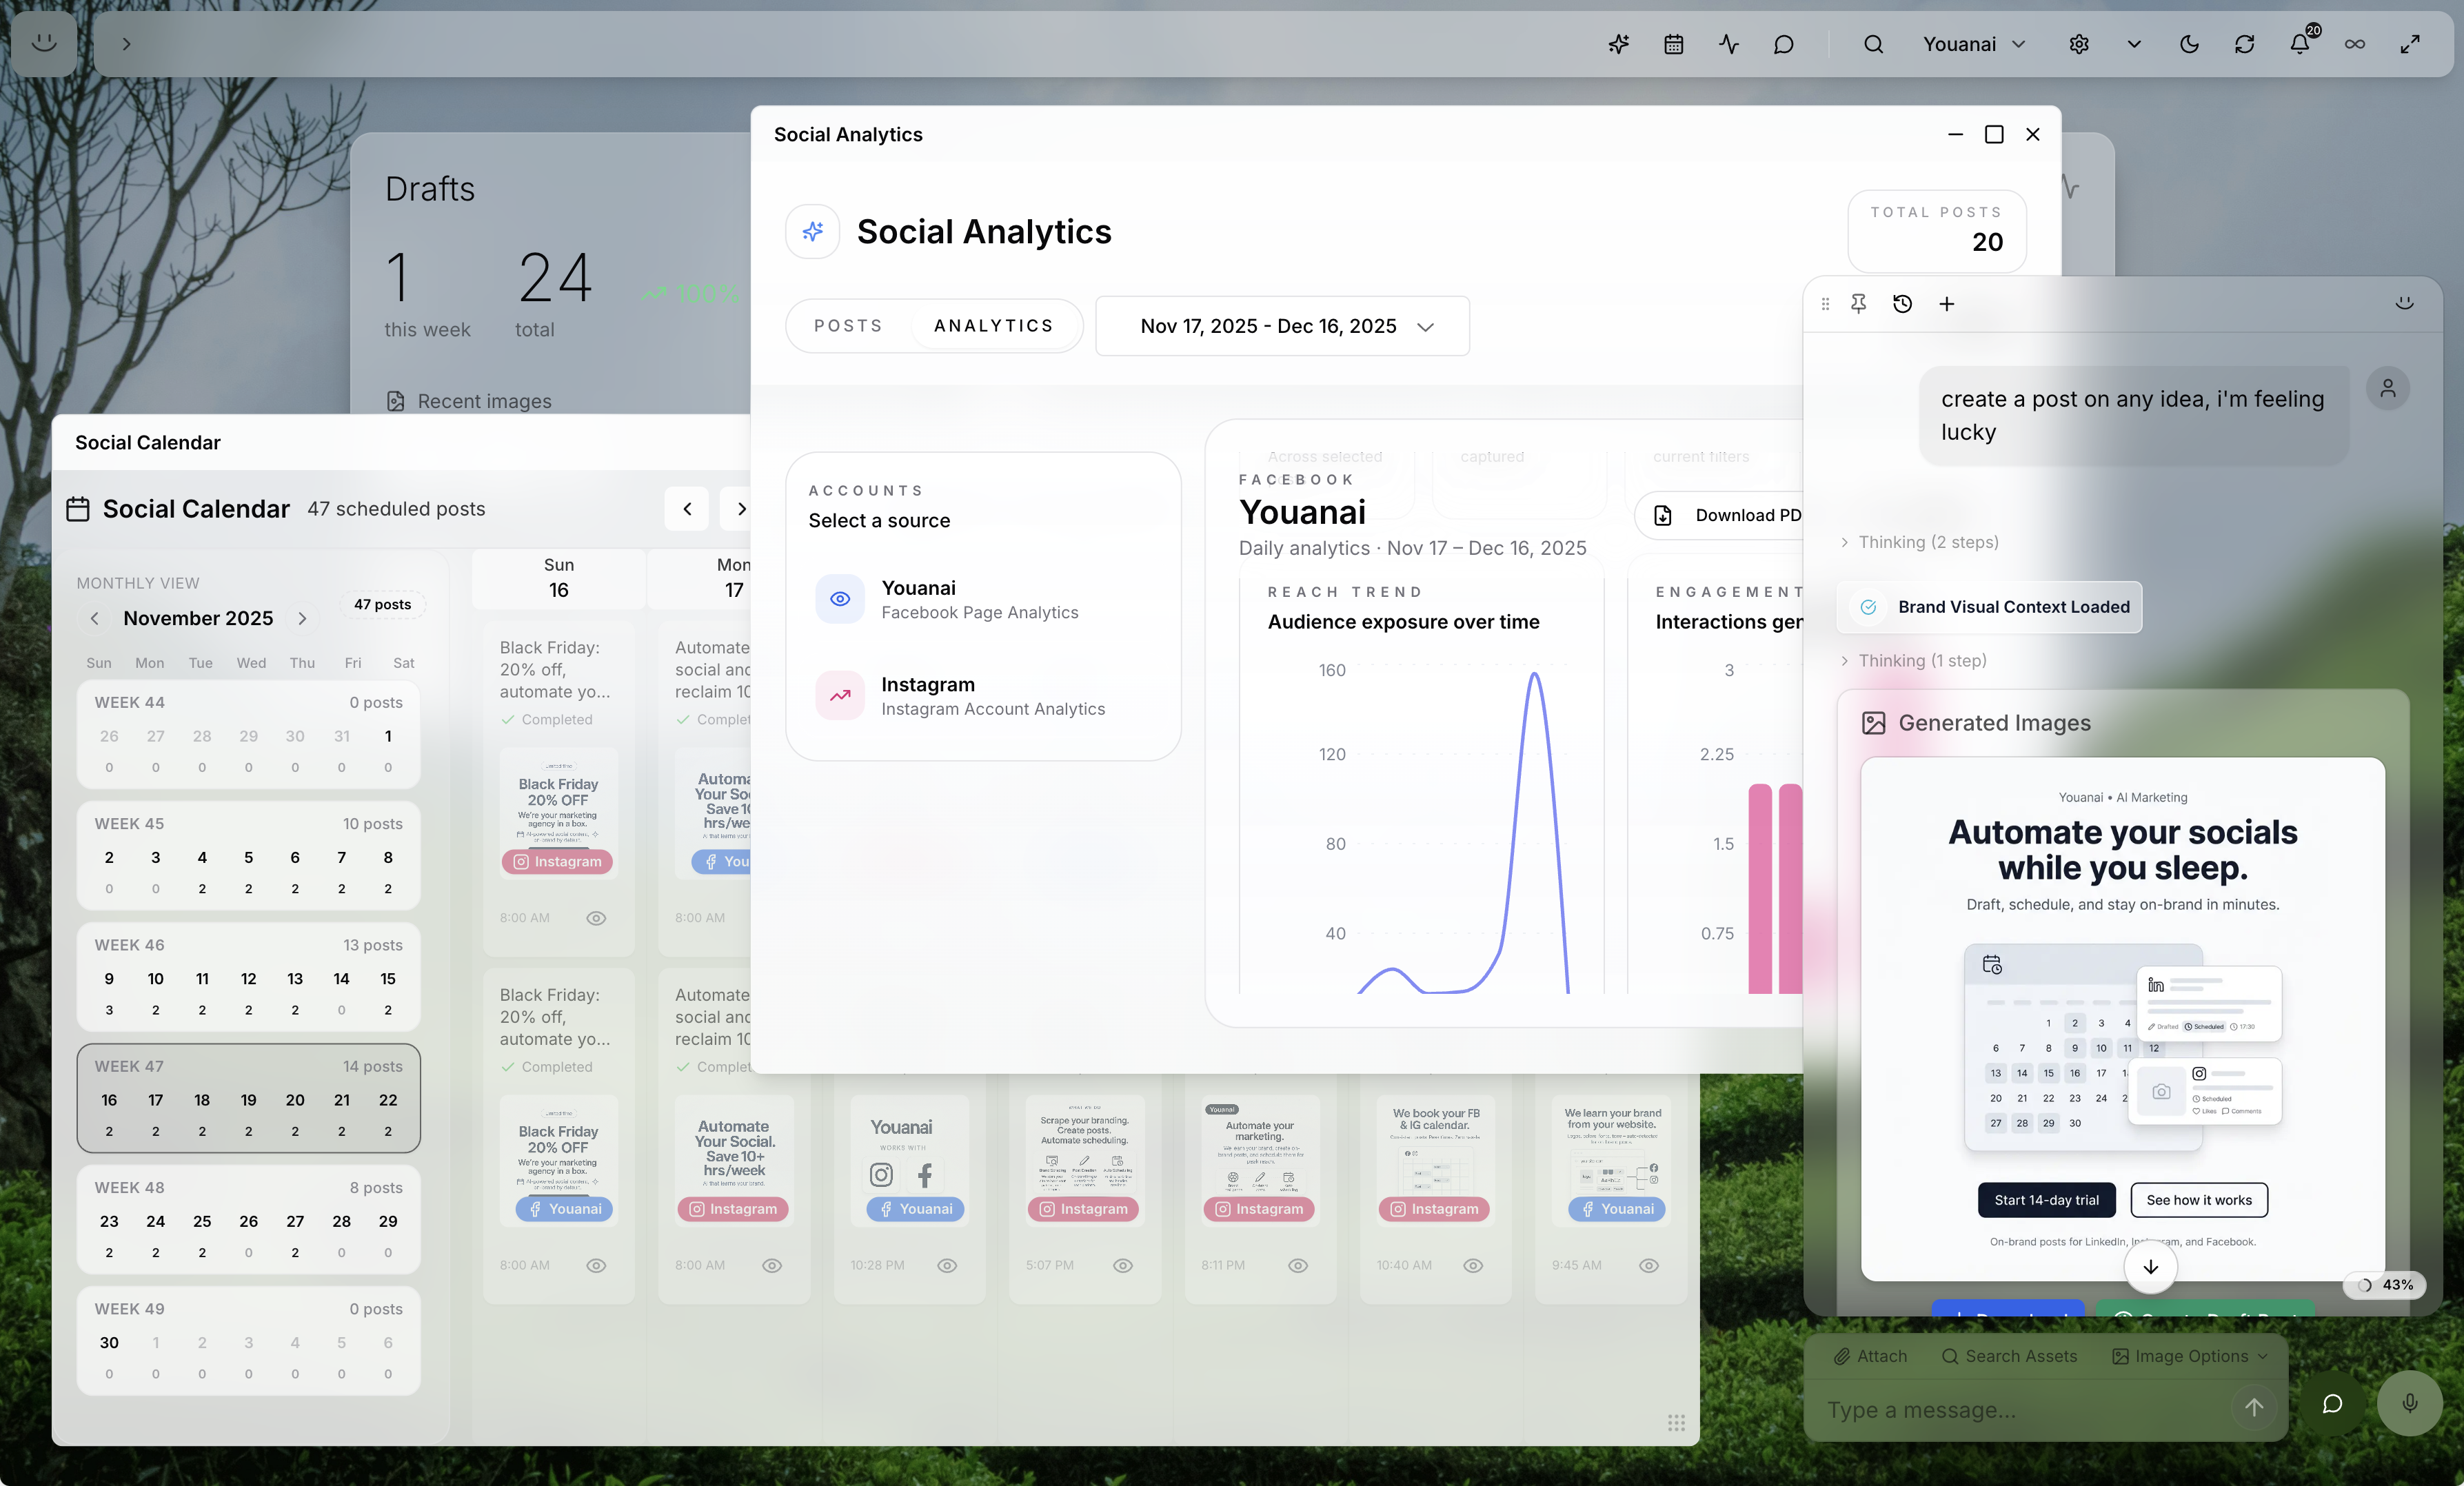
Task: Switch to the Posts tab
Action: pos(847,325)
